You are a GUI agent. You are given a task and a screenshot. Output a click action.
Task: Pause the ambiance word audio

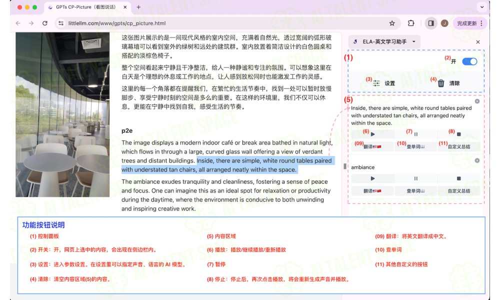[x=416, y=178]
